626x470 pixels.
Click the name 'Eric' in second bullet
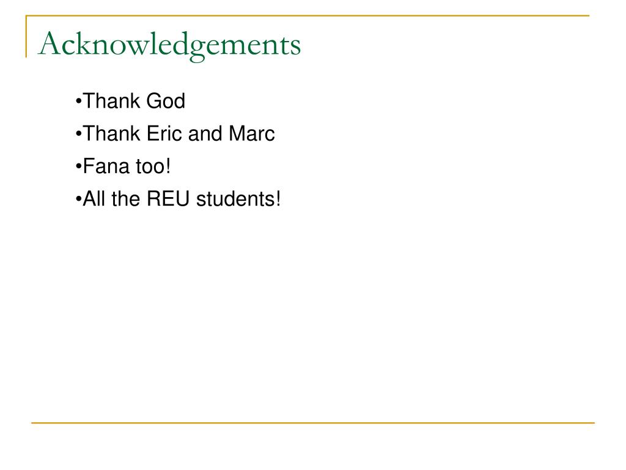[164, 133]
